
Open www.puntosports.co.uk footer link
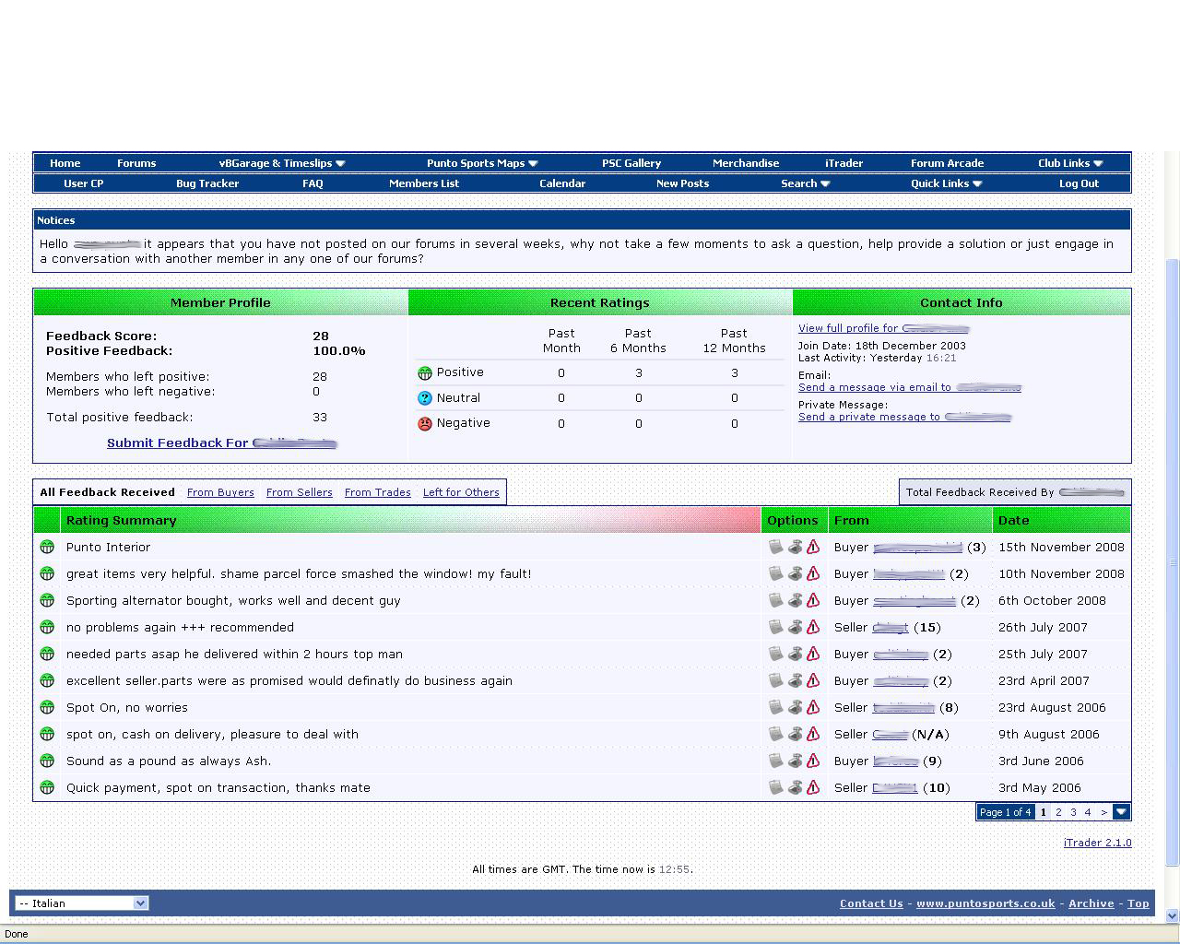tap(985, 903)
